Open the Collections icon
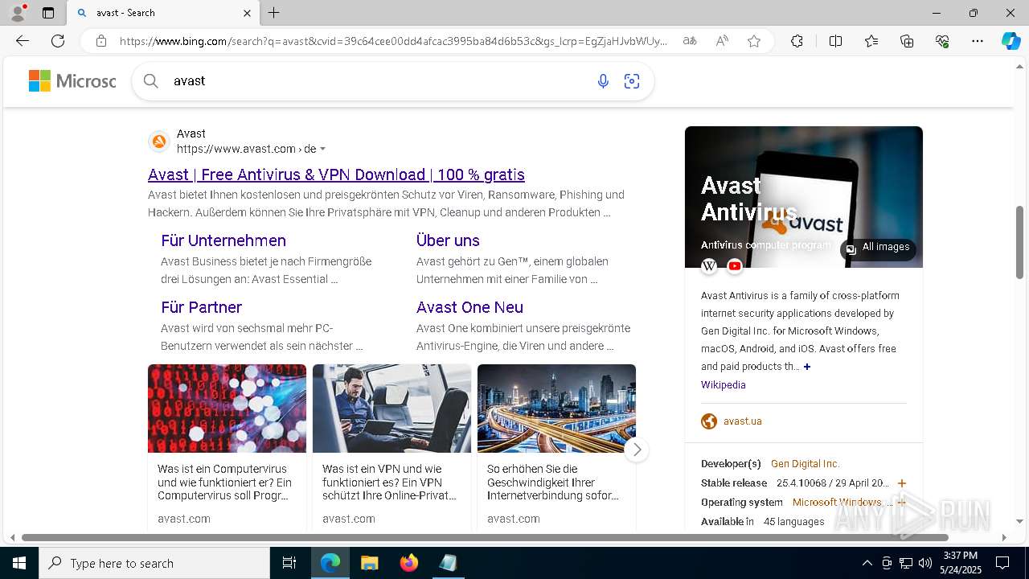The width and height of the screenshot is (1029, 579). pos(907,41)
